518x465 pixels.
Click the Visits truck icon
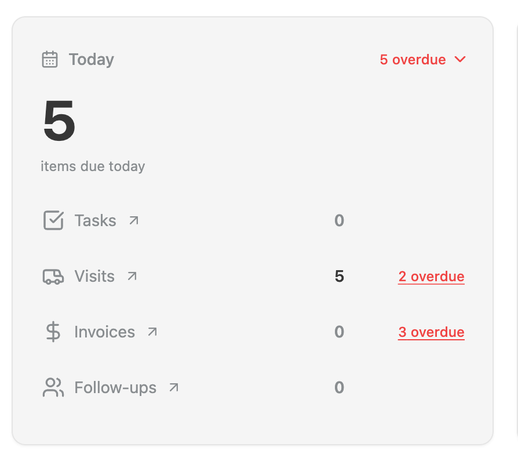[53, 277]
